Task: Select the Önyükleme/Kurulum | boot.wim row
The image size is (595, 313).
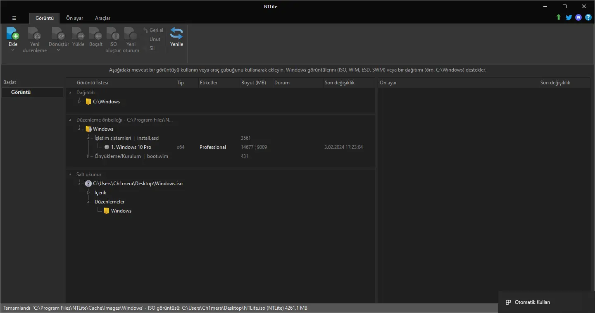Action: [220, 156]
